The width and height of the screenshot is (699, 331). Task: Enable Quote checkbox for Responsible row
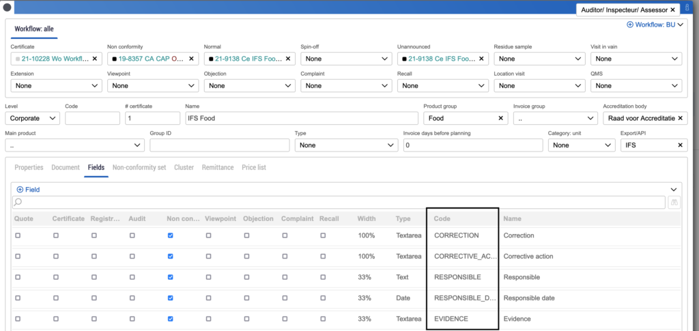pos(18,278)
